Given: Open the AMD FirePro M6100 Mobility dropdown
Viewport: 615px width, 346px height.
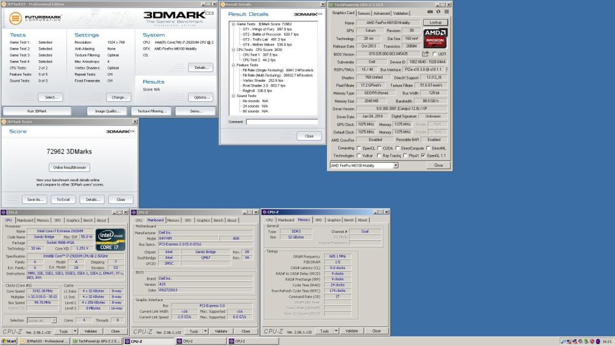Looking at the screenshot, I should click(x=395, y=165).
